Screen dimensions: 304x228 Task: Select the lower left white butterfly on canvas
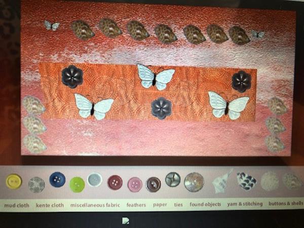(94, 106)
